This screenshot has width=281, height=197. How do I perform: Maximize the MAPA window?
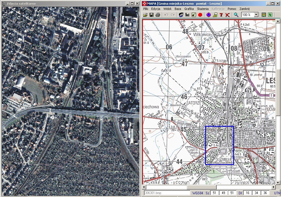[272, 4]
